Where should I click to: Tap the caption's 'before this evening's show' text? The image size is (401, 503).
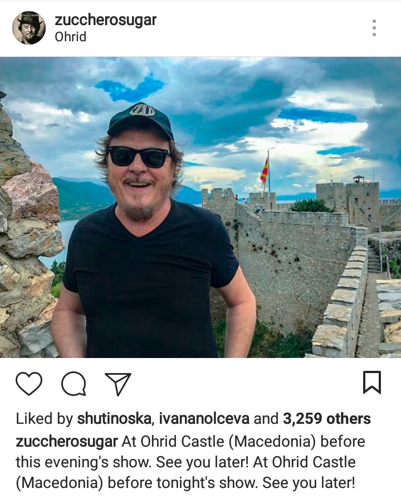(190, 452)
